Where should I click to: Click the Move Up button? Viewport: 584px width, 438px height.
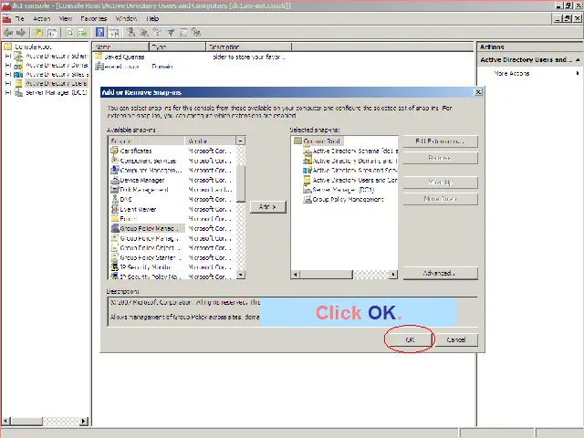pyautogui.click(x=440, y=182)
